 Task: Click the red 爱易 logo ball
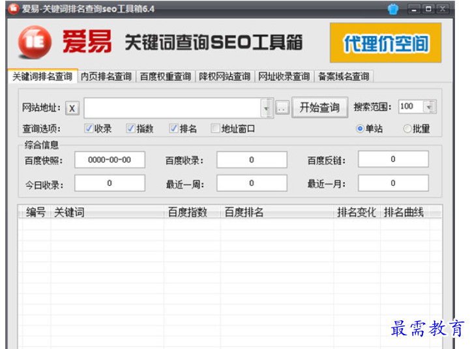(x=35, y=42)
